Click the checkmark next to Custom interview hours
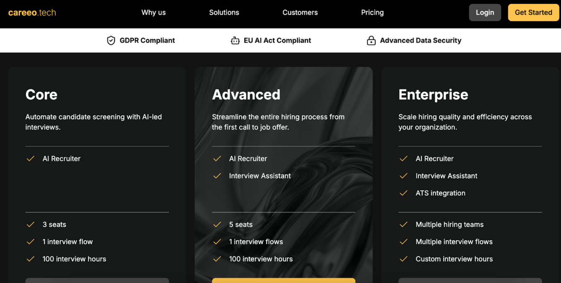561x283 pixels. 403,259
